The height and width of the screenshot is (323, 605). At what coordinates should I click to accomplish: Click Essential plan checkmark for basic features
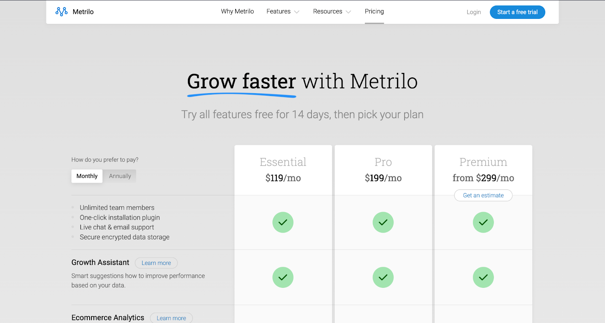283,222
